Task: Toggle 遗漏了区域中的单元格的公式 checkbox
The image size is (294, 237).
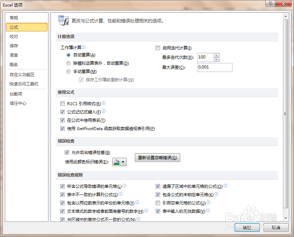Action: pos(158,186)
